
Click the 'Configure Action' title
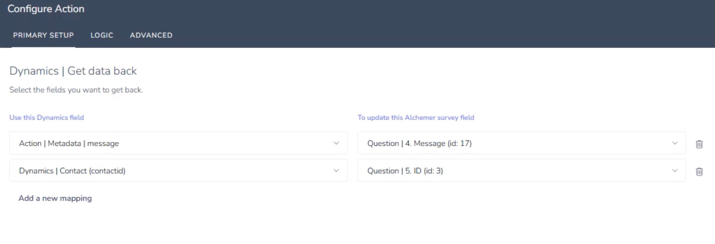tap(46, 9)
